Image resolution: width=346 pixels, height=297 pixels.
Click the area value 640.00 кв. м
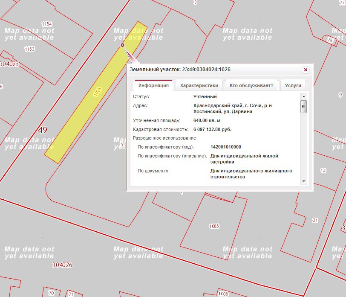pos(207,120)
